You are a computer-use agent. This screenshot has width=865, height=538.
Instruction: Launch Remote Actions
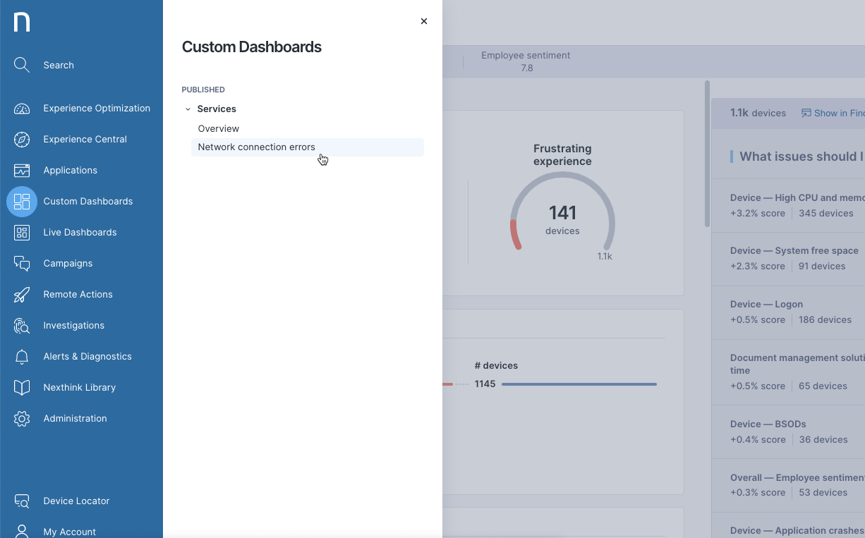pyautogui.click(x=78, y=294)
